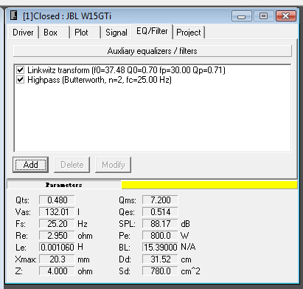Image resolution: width=303 pixels, height=289 pixels.
Task: Click the Xmax value field 20.3
Action: click(57, 259)
